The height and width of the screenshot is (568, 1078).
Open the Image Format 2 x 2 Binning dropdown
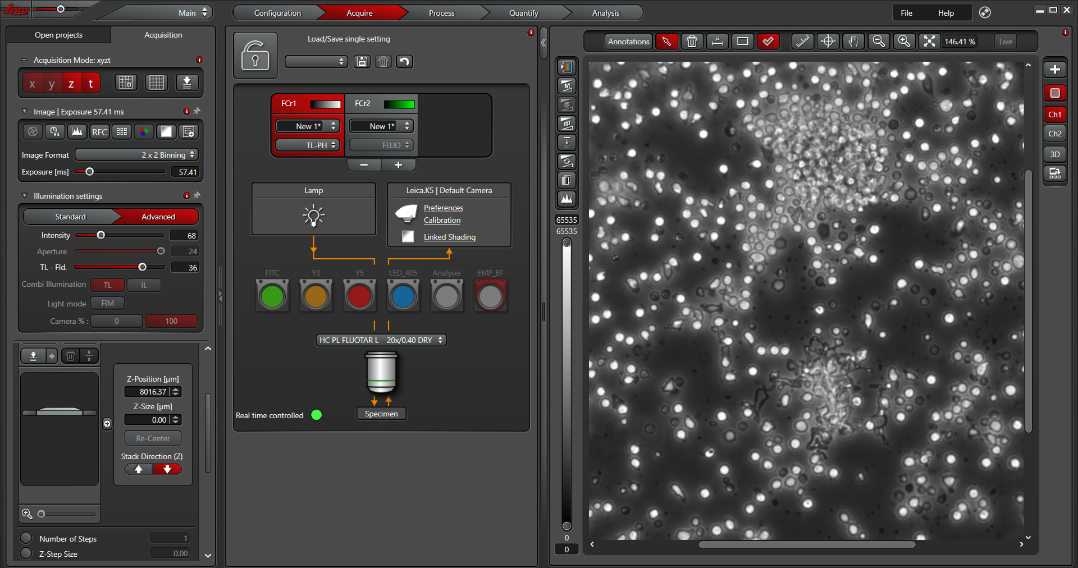point(136,155)
